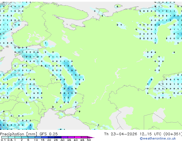Select the 5–10 mm blue legend swatch
Image resolution: width=182 pixels, height=141 pixels.
coord(31,137)
